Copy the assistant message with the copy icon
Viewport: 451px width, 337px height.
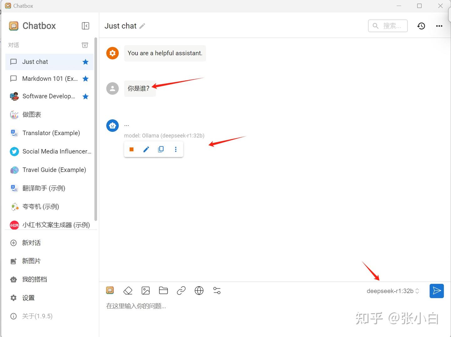coord(161,149)
